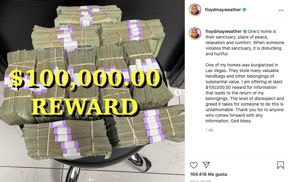The width and height of the screenshot is (288, 182).
Task: Click the verified badge in the header
Action: click(244, 10)
